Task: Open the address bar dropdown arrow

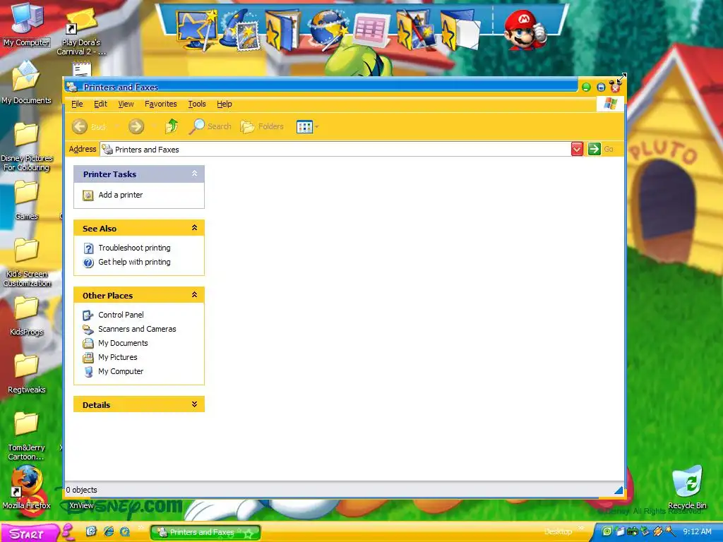Action: click(577, 149)
